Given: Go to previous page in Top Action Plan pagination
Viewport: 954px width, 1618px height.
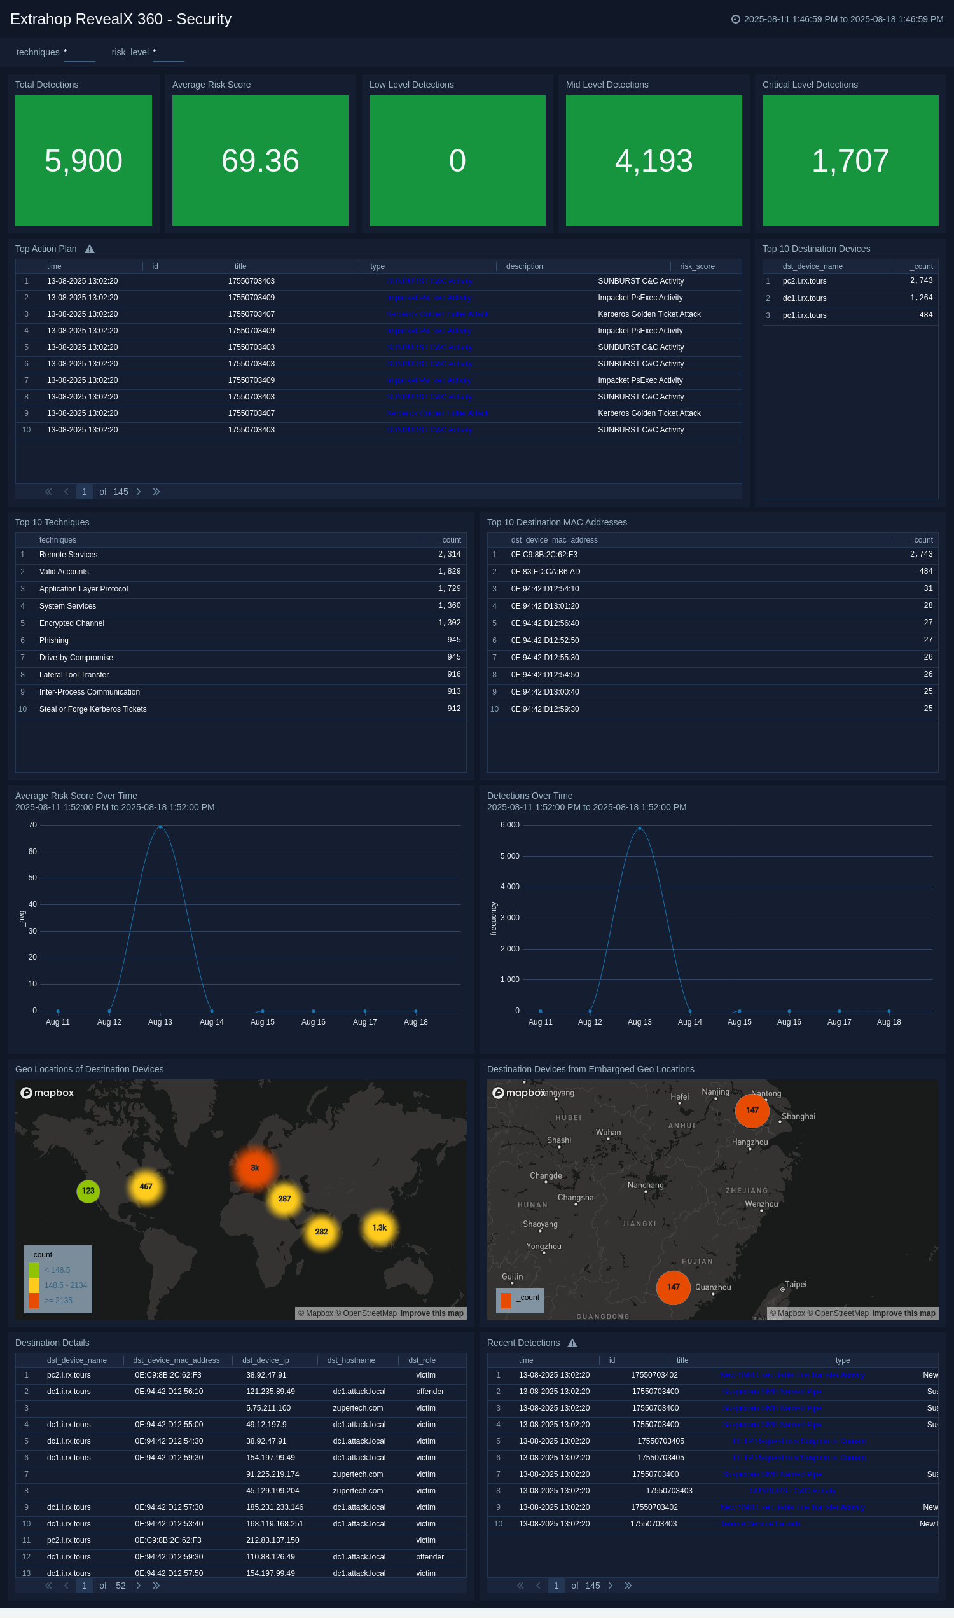Looking at the screenshot, I should tap(66, 492).
